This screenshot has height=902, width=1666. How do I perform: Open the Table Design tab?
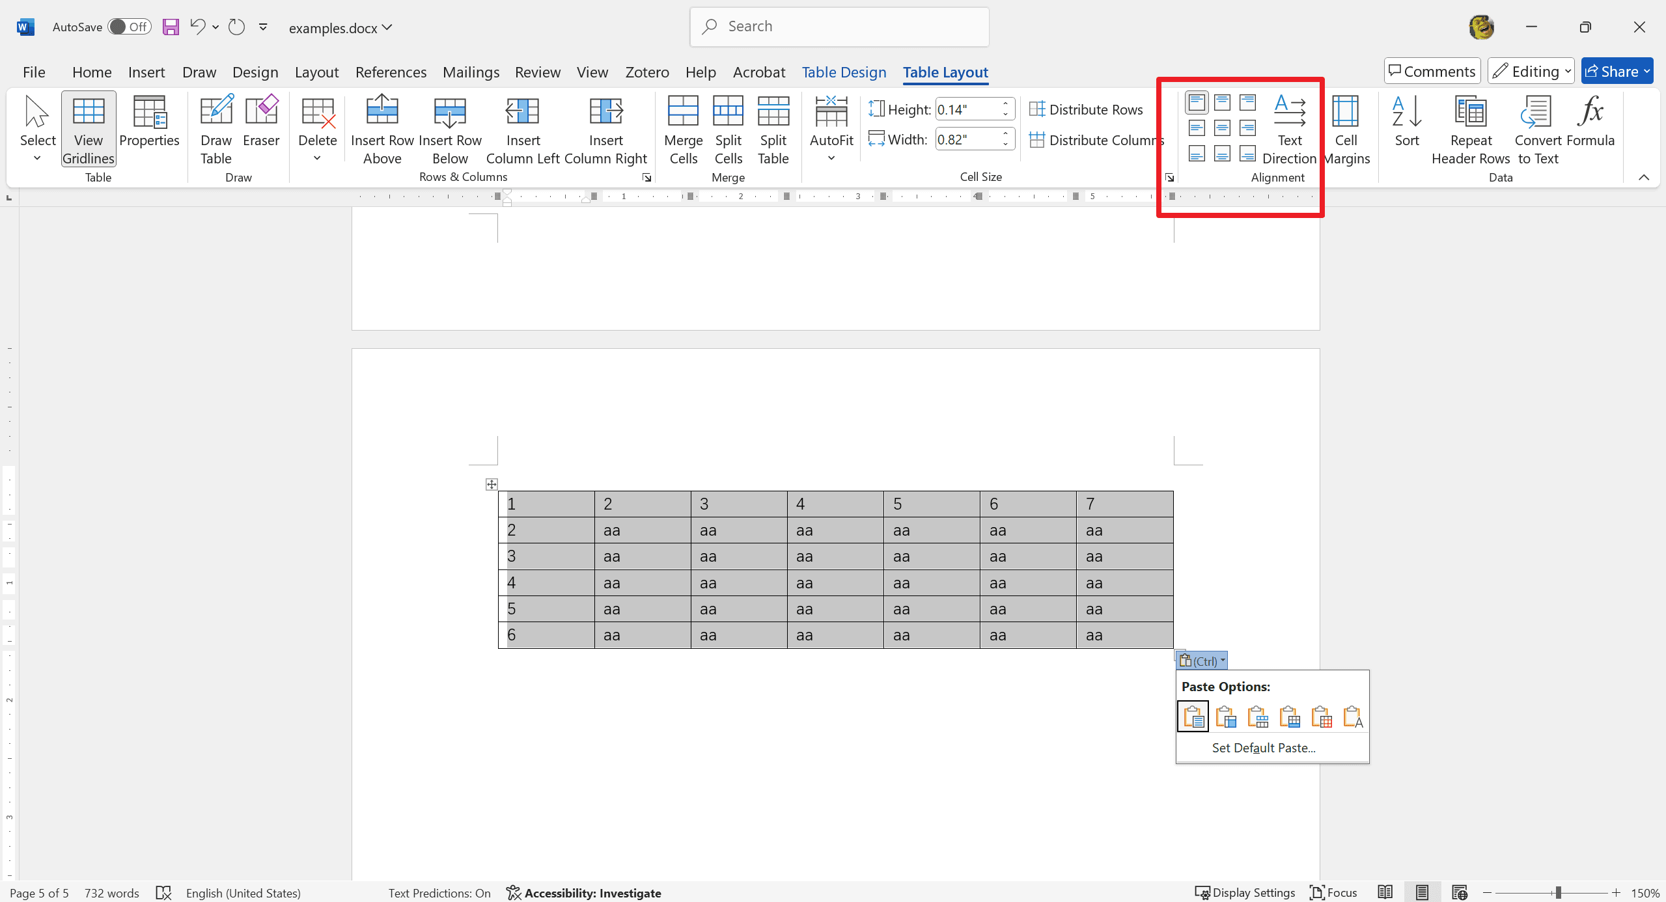(x=844, y=72)
